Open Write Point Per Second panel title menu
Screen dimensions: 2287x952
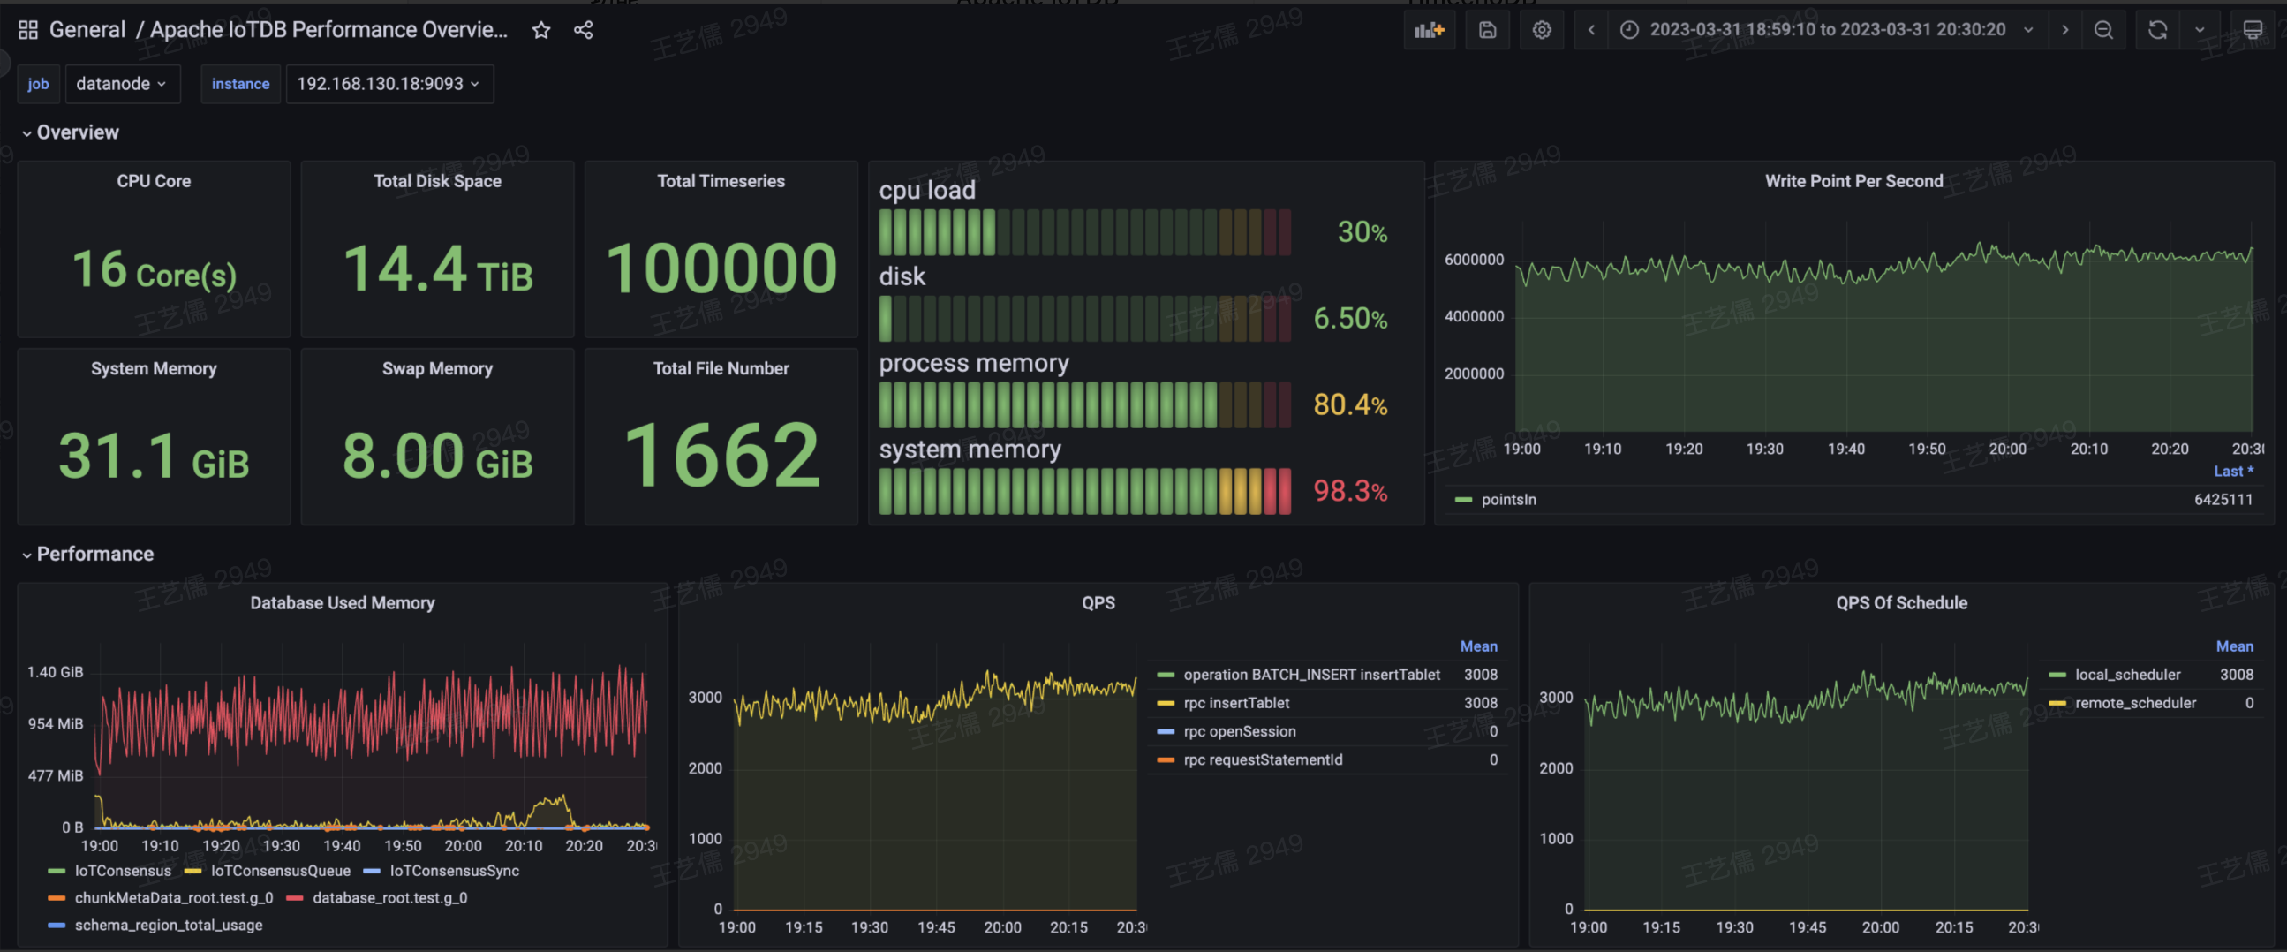tap(1853, 181)
